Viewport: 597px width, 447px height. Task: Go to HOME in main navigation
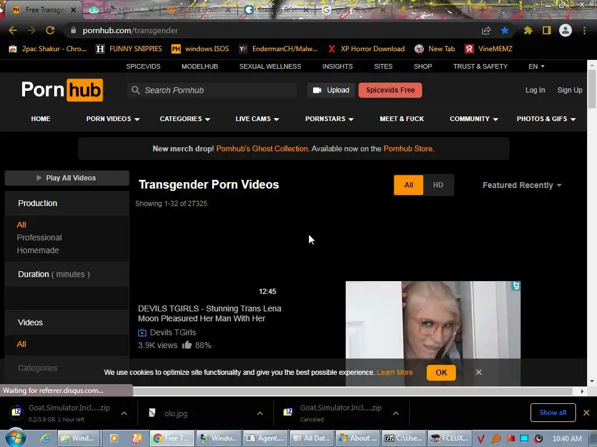pyautogui.click(x=41, y=119)
